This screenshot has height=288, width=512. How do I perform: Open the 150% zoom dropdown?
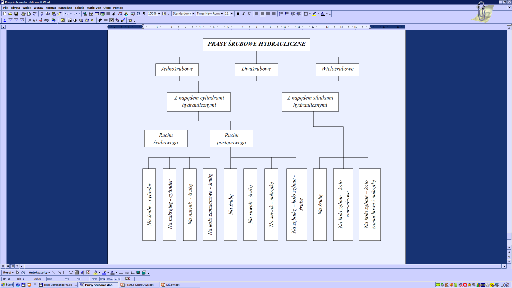click(x=159, y=14)
